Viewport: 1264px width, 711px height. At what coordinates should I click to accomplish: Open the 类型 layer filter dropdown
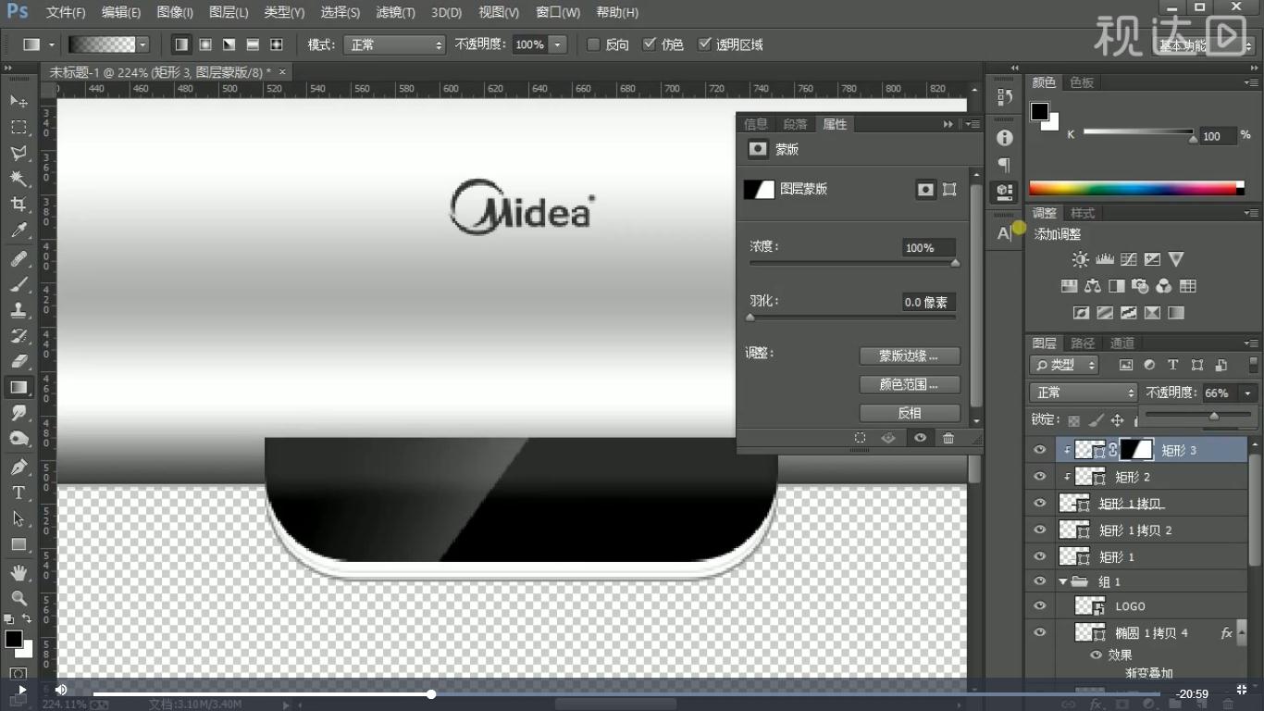1064,365
